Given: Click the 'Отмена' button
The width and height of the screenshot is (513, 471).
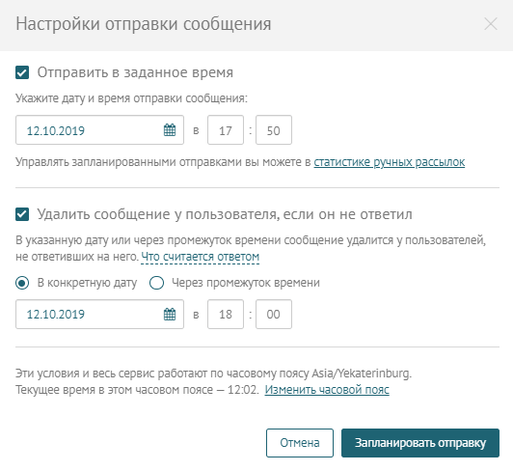Looking at the screenshot, I should (300, 443).
